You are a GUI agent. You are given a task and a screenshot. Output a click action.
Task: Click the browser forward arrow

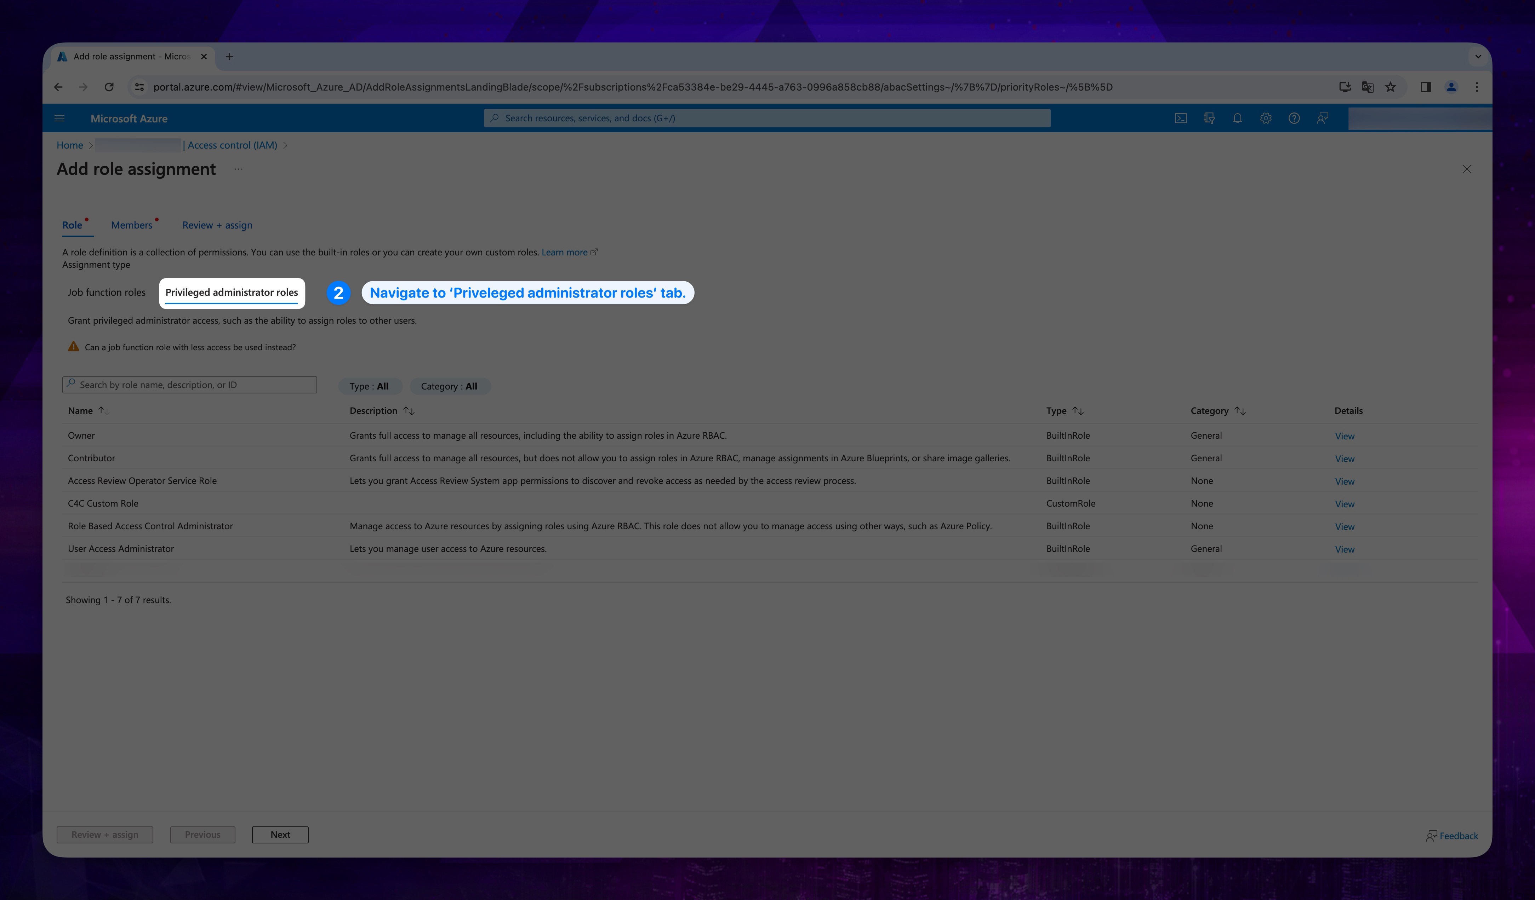click(x=84, y=87)
